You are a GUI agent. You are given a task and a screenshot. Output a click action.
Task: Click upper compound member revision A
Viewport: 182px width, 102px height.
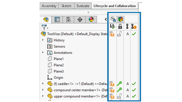128,96
